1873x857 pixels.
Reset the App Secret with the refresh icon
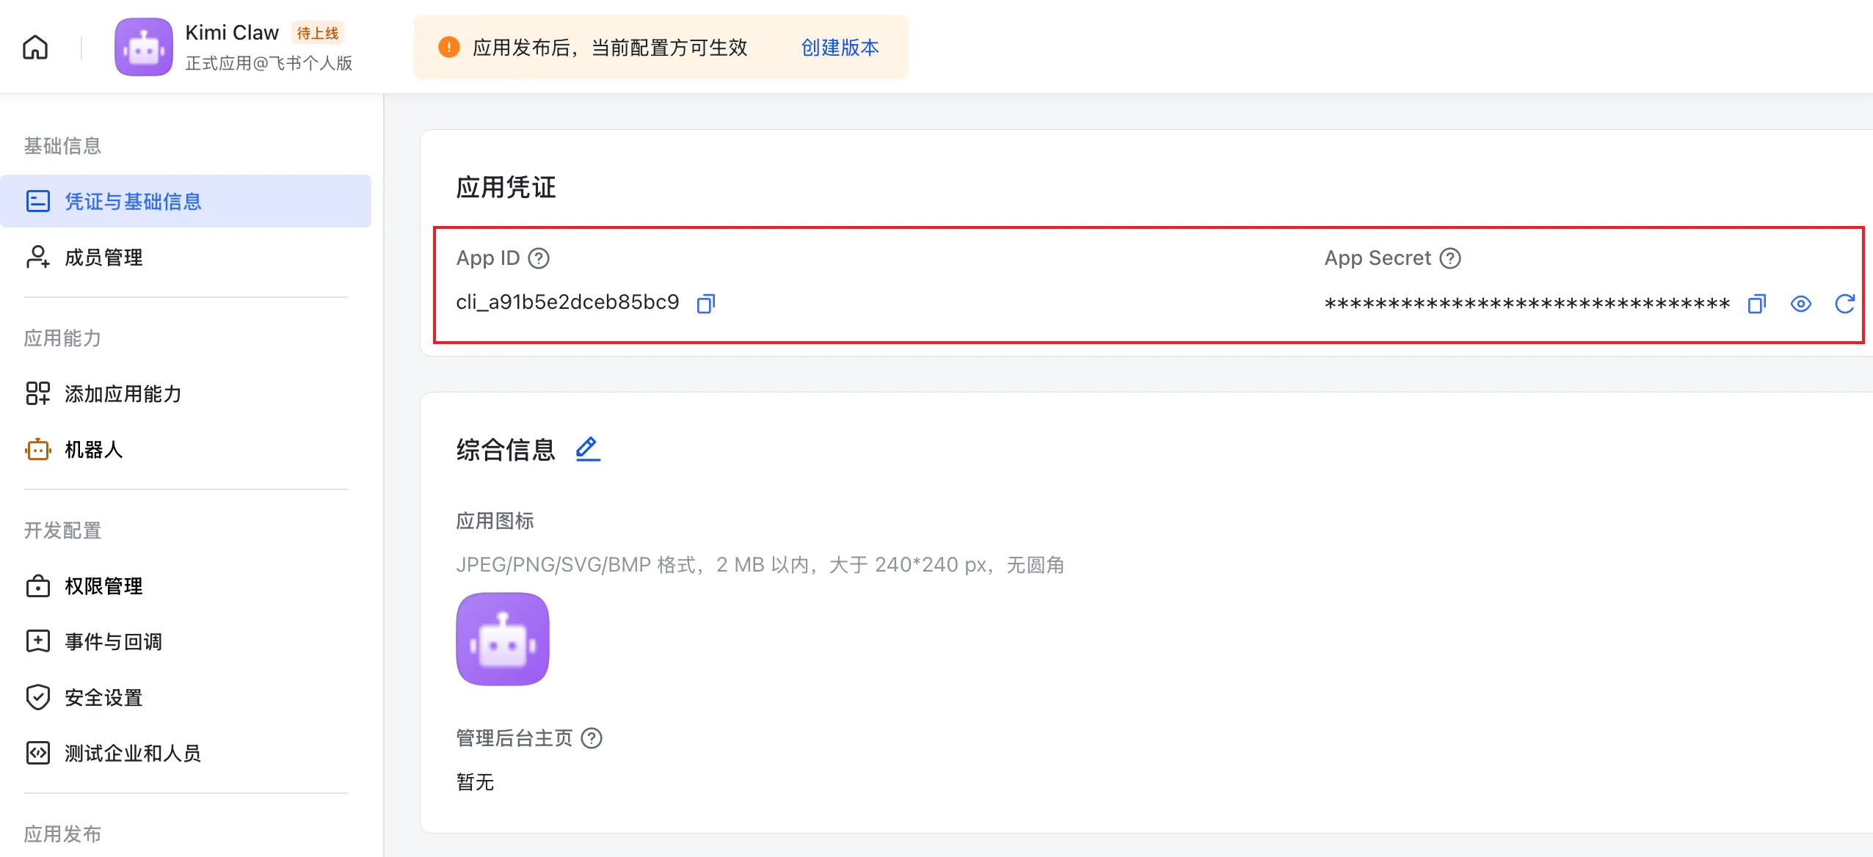1844,304
